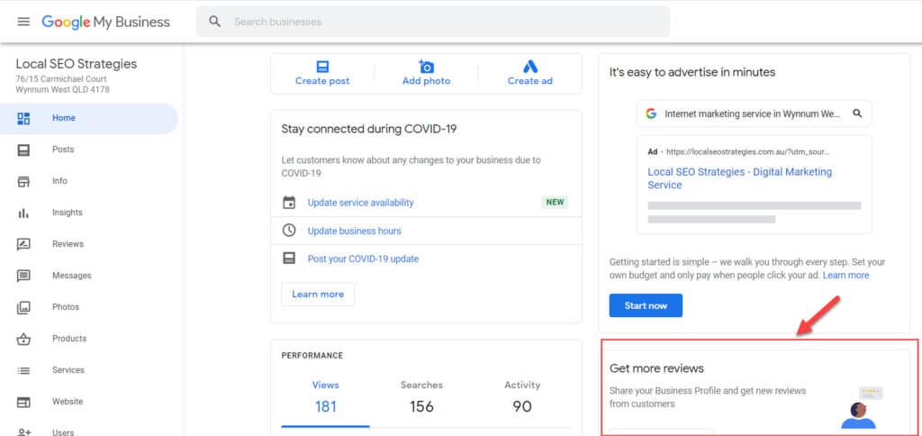The image size is (922, 436).
Task: Switch to the Searches performance tab
Action: (421, 396)
